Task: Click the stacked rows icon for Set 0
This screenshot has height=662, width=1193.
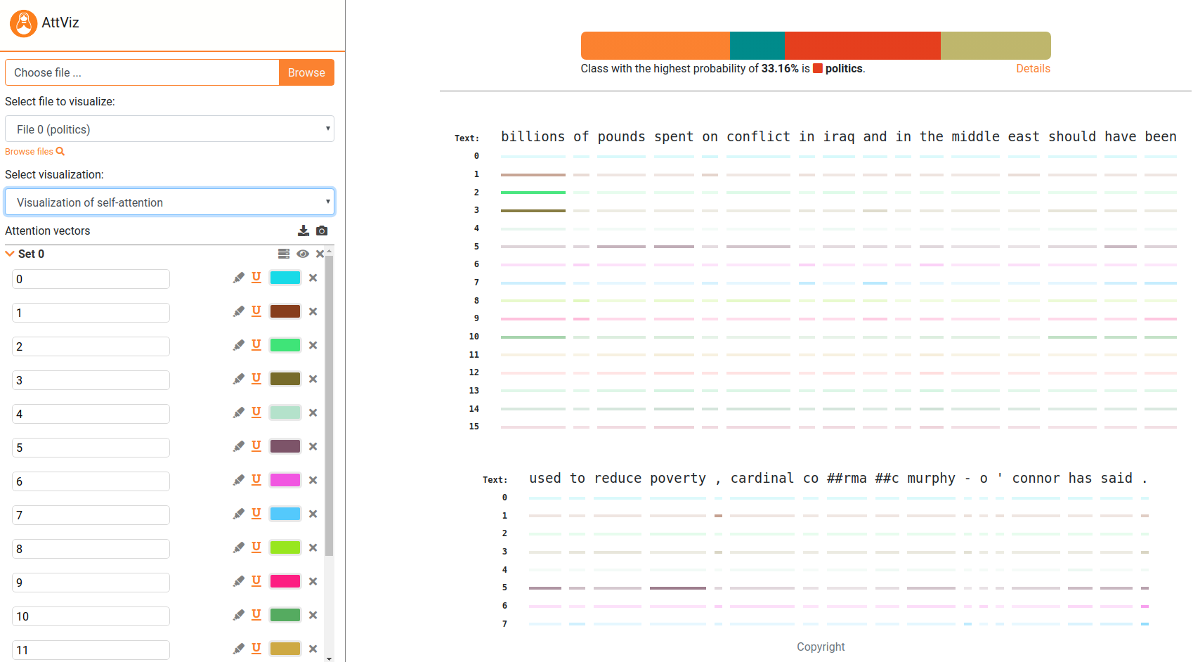Action: (284, 254)
